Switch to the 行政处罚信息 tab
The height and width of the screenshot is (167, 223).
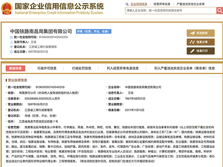(82, 69)
